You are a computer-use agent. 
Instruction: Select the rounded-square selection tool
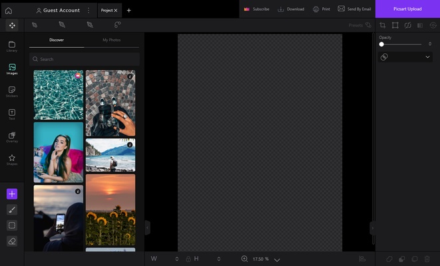point(12,225)
